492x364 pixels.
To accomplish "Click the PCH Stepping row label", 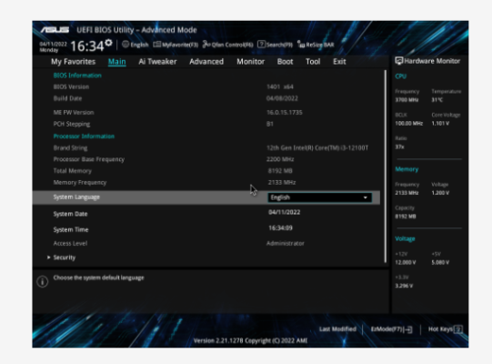I will tap(72, 124).
